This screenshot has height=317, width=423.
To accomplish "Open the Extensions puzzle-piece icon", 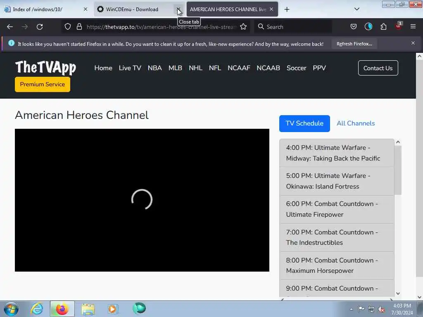I will (x=383, y=26).
